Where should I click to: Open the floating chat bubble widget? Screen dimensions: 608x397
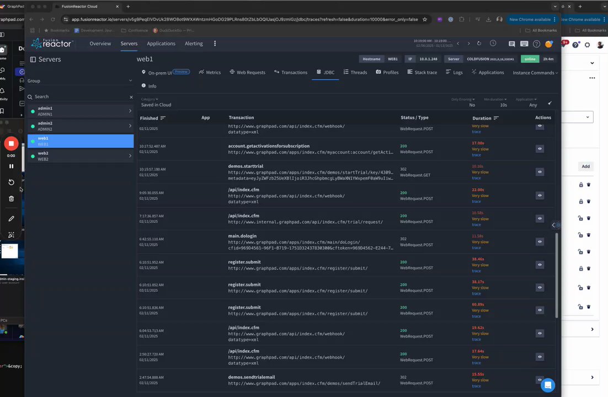547,385
